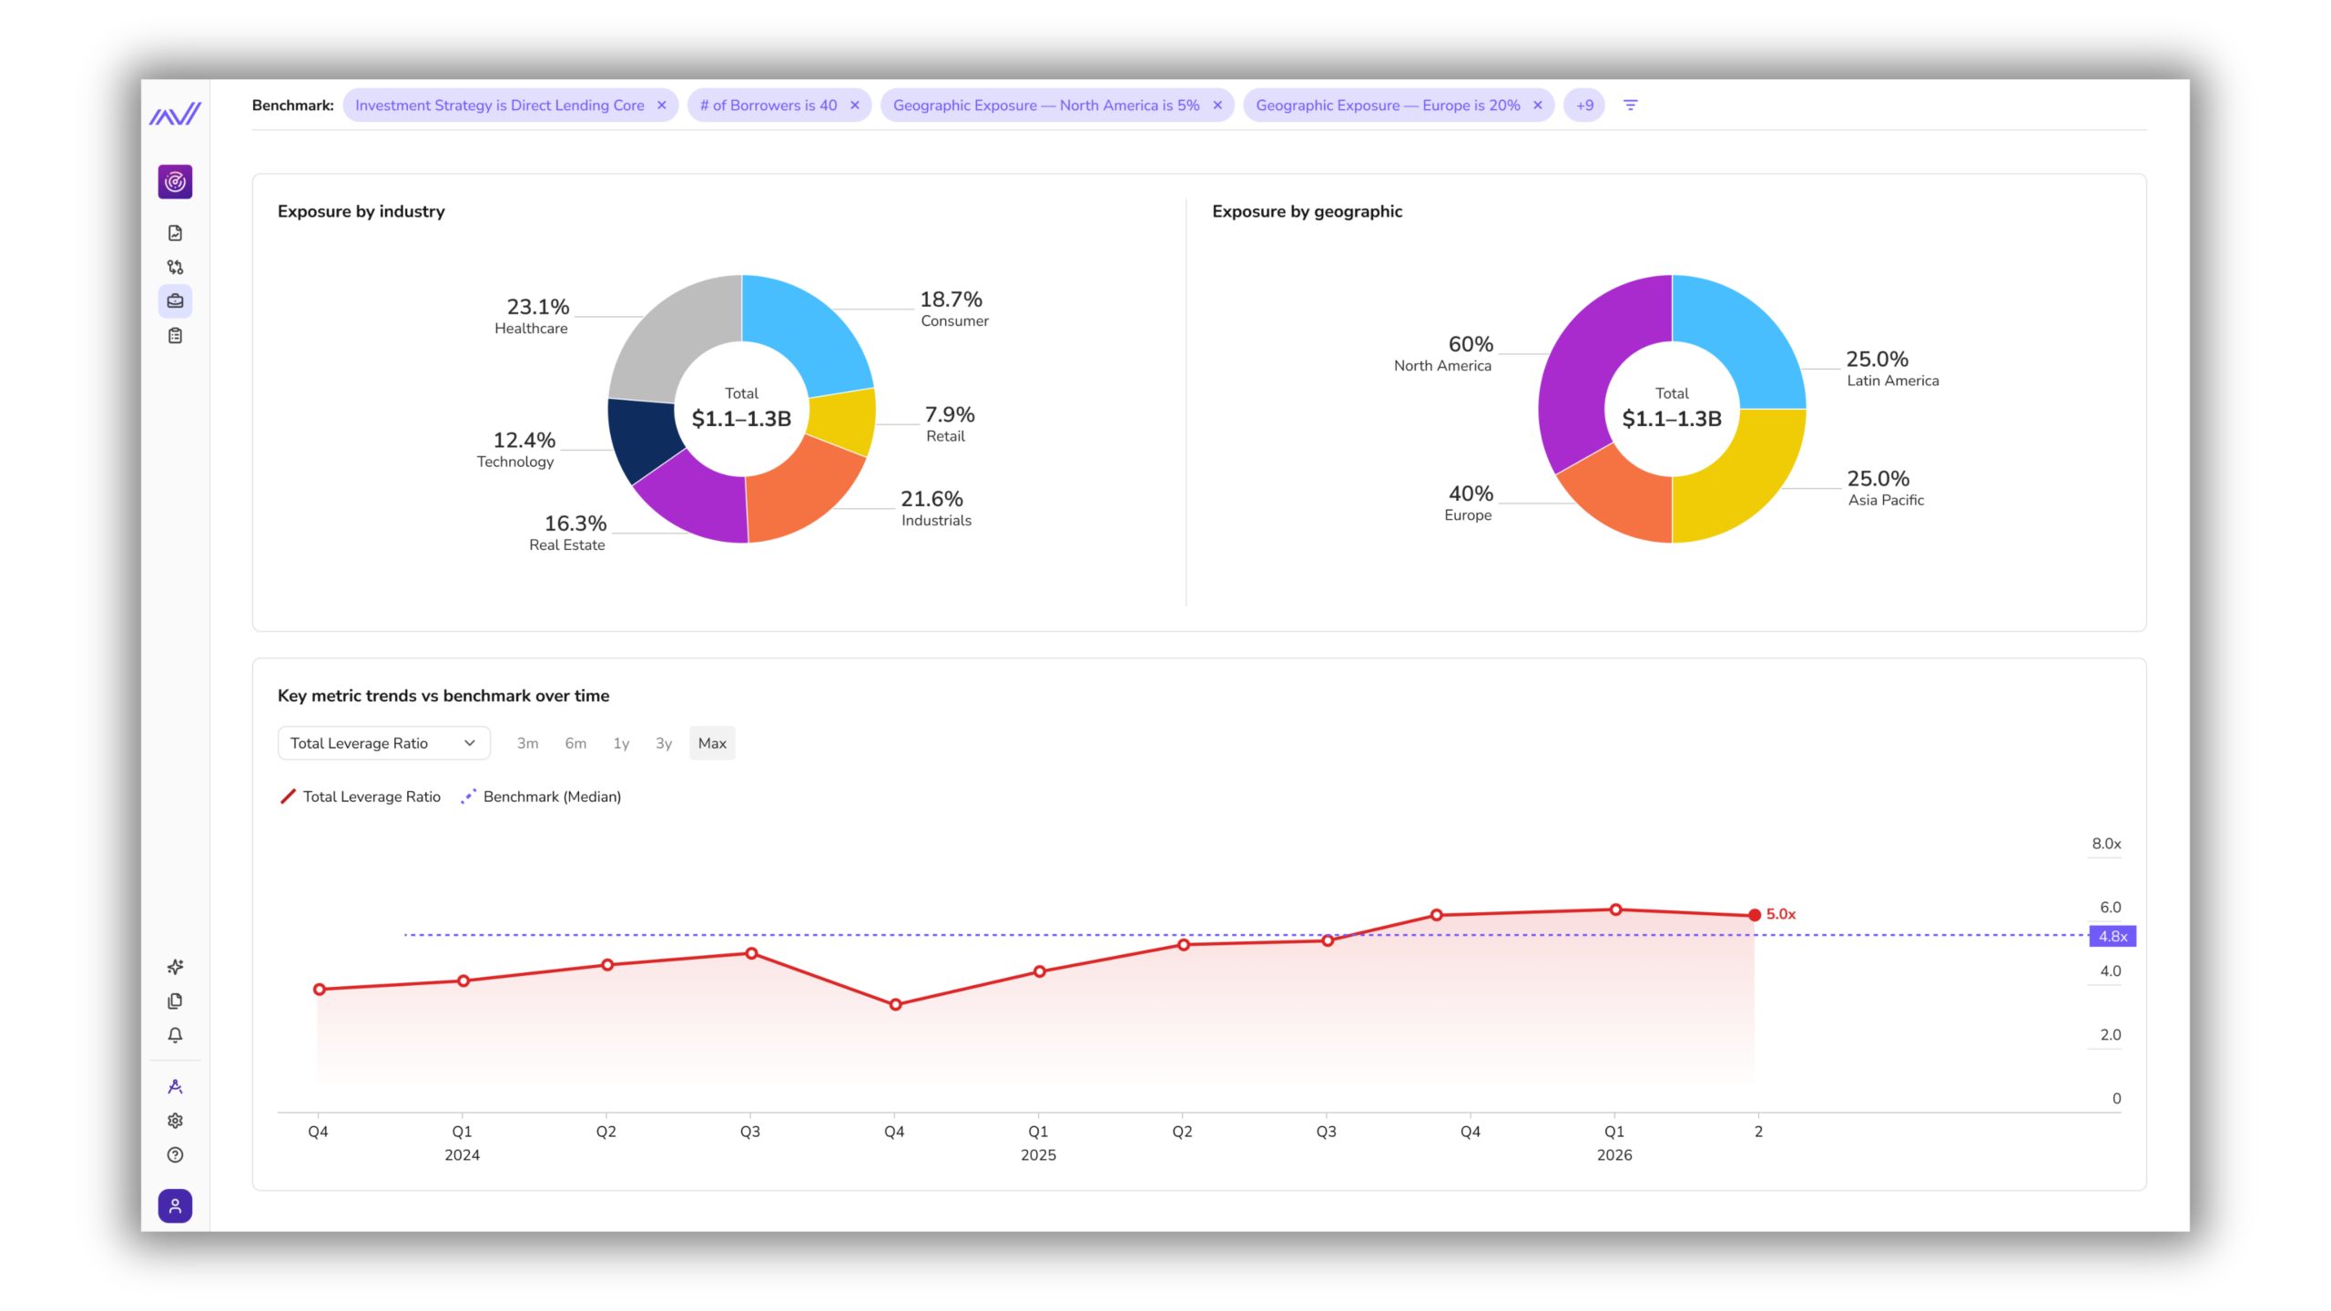The image size is (2331, 1311).
Task: Click the filter lines icon beside +9
Action: 1630,106
